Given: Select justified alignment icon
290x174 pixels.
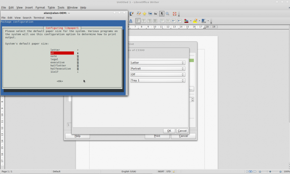Looking at the screenshot, I should tap(155, 21).
